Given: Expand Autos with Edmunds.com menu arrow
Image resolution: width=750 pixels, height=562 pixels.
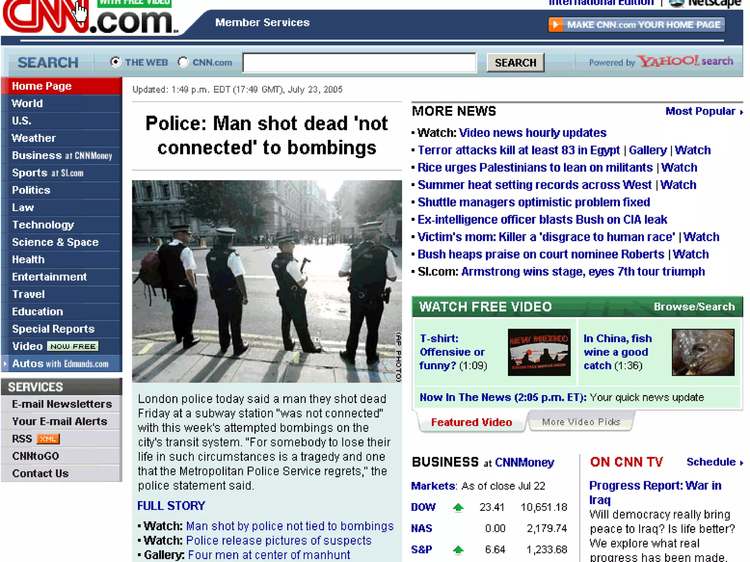Looking at the screenshot, I should point(5,364).
